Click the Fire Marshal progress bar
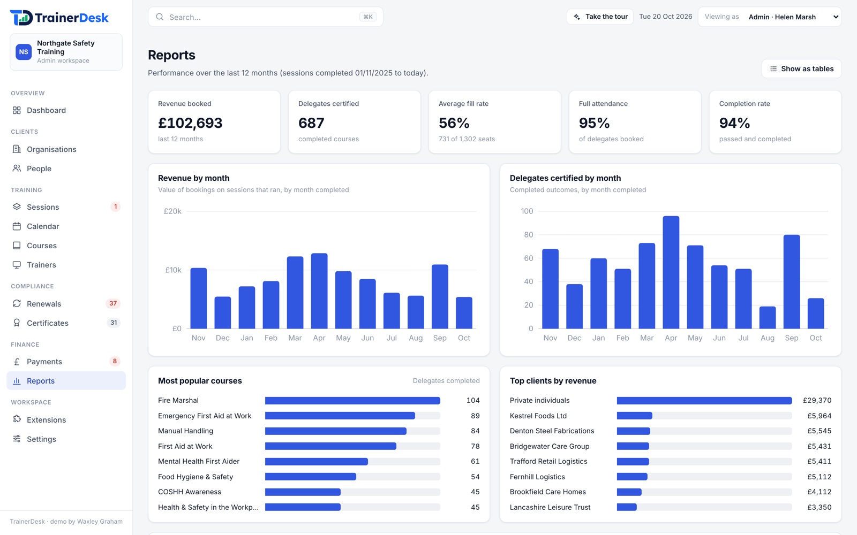 (x=352, y=401)
